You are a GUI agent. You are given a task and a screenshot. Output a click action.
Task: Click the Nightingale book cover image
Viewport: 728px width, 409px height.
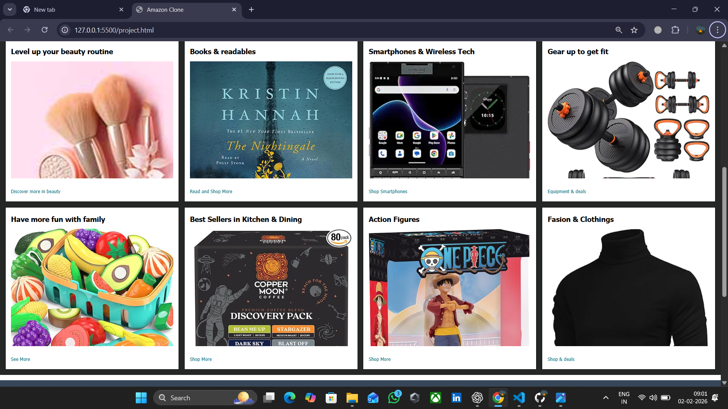(271, 120)
